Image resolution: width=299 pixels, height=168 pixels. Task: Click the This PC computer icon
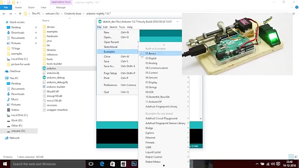pyautogui.click(x=7, y=78)
